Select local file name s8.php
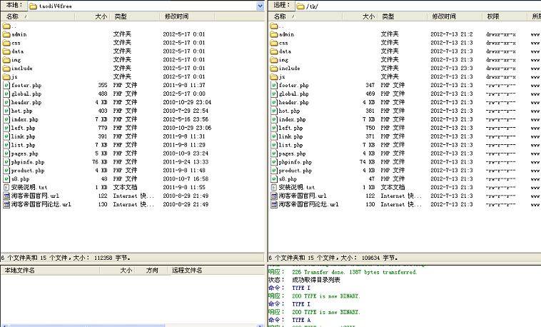Viewport: 541px width, 327px height. click(x=21, y=179)
